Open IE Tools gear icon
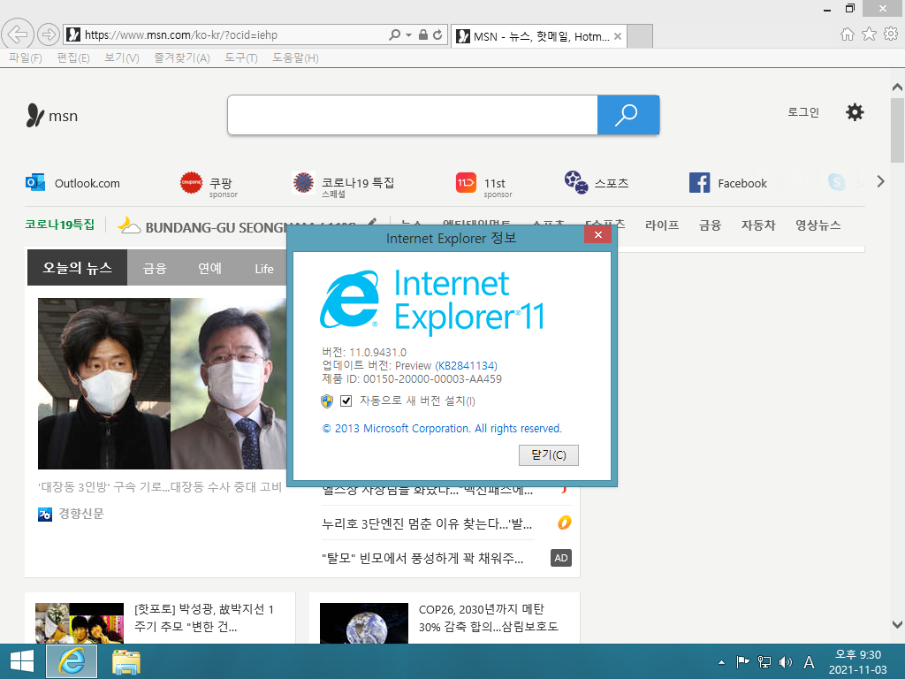The image size is (905, 679). 891,34
